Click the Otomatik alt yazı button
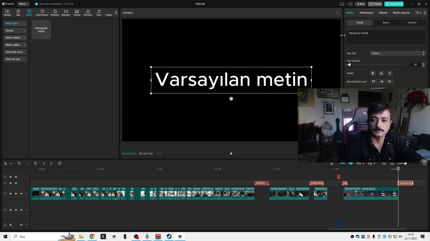 (x=15, y=52)
